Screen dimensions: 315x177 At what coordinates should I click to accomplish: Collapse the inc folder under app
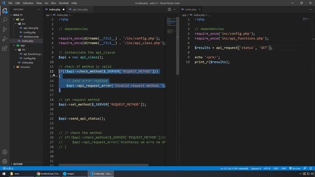tap(16, 50)
